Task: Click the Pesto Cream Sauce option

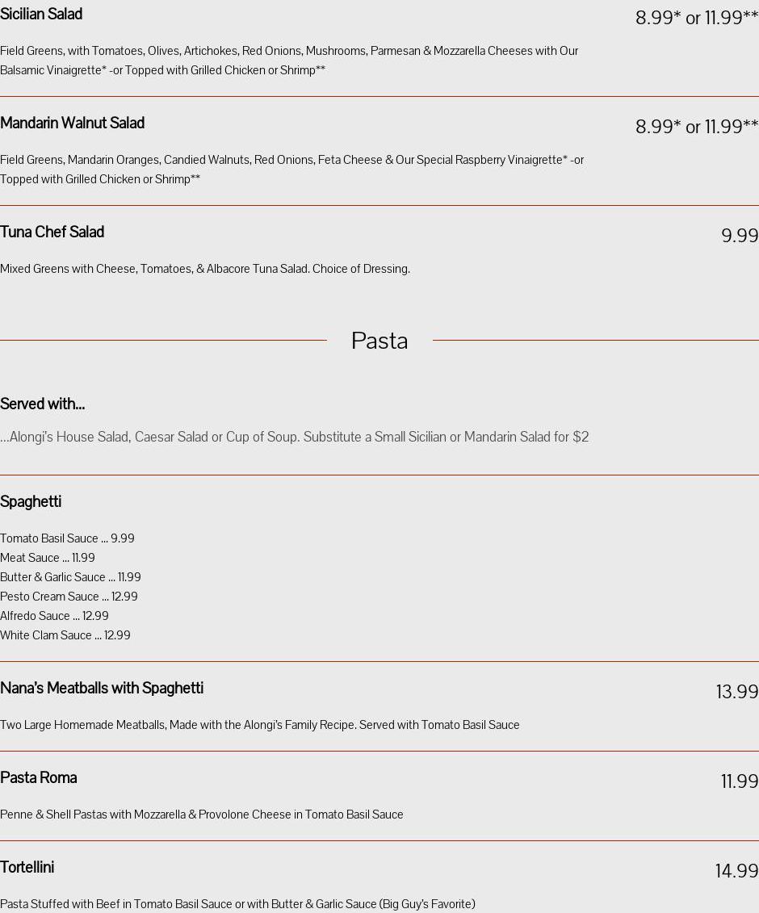Action: tap(69, 597)
